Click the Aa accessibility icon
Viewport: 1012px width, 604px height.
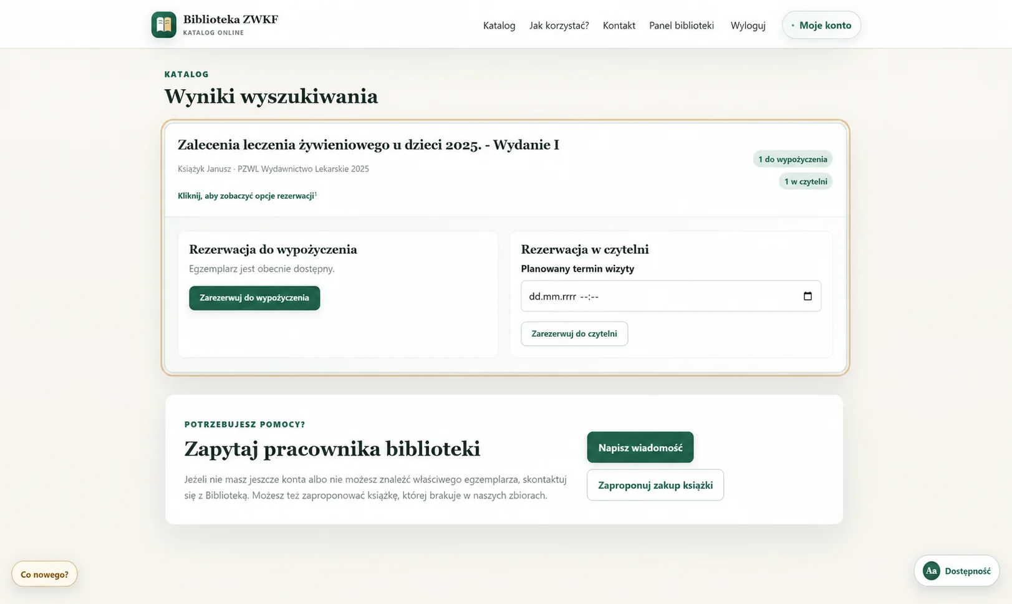coord(931,570)
